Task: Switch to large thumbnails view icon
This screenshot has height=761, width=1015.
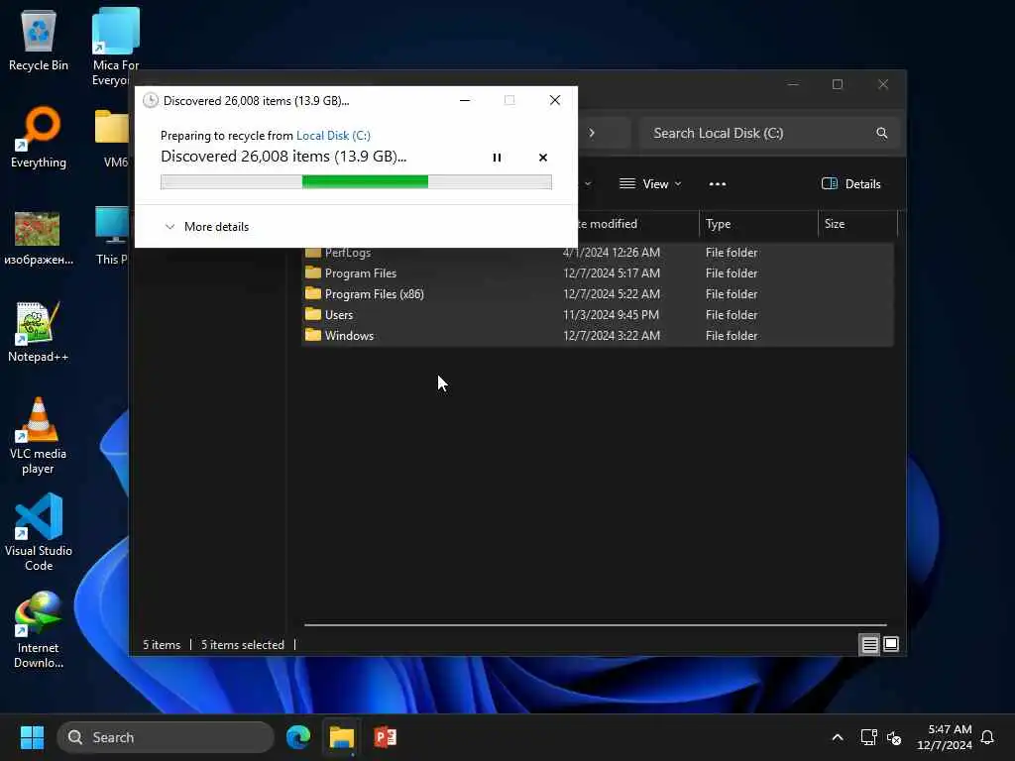Action: coord(891,644)
